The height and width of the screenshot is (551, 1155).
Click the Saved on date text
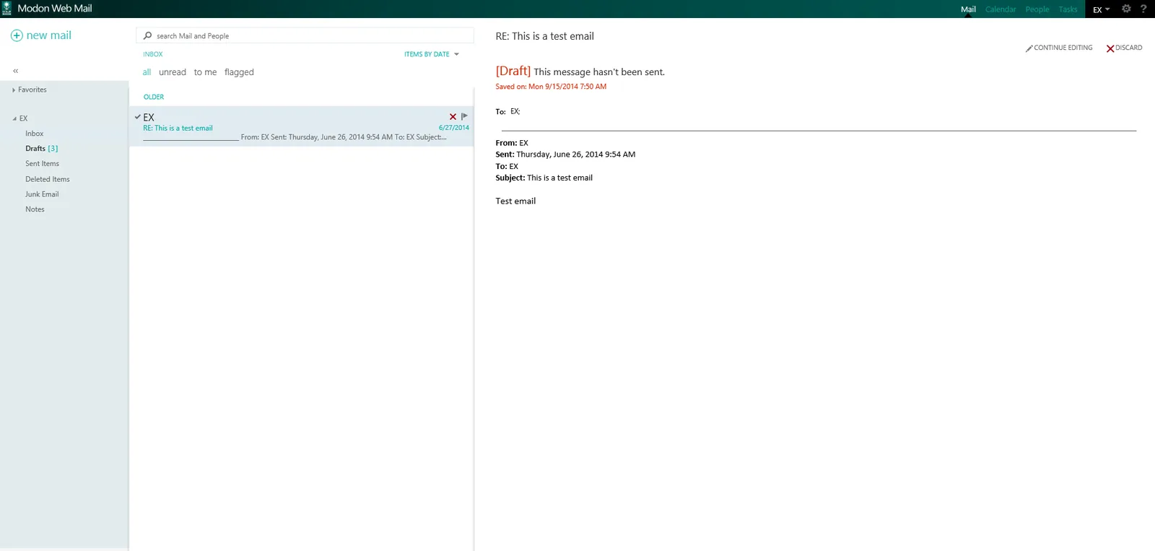click(x=551, y=87)
